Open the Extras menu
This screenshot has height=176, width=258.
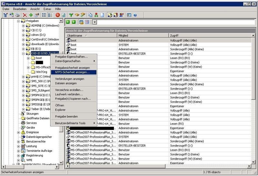pyautogui.click(x=47, y=9)
